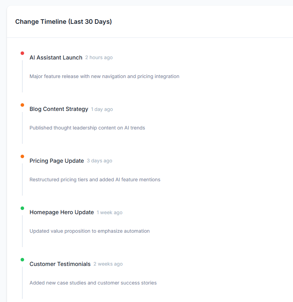
Task: Click the orange dot beside Pricing Page Update
Action: pos(22,156)
